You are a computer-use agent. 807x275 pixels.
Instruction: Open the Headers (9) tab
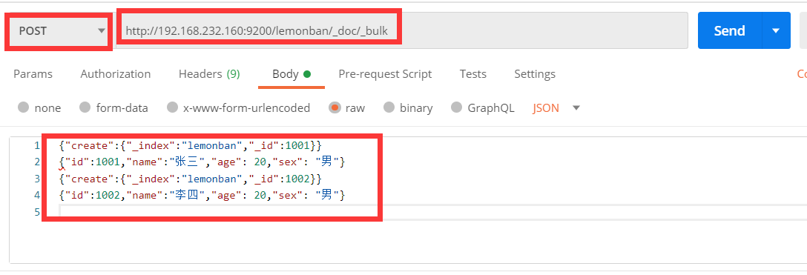(209, 74)
